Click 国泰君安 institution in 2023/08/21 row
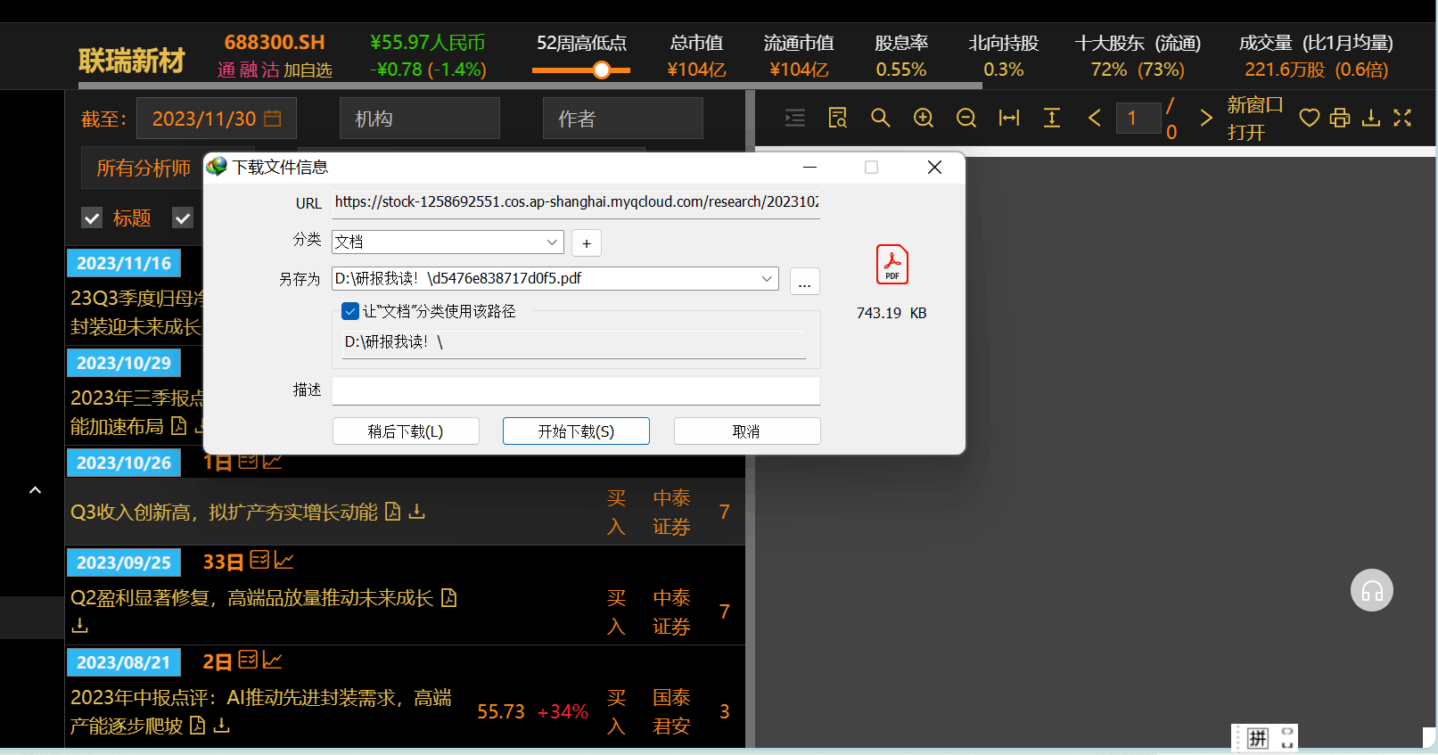The height and width of the screenshot is (755, 1438). click(x=671, y=711)
